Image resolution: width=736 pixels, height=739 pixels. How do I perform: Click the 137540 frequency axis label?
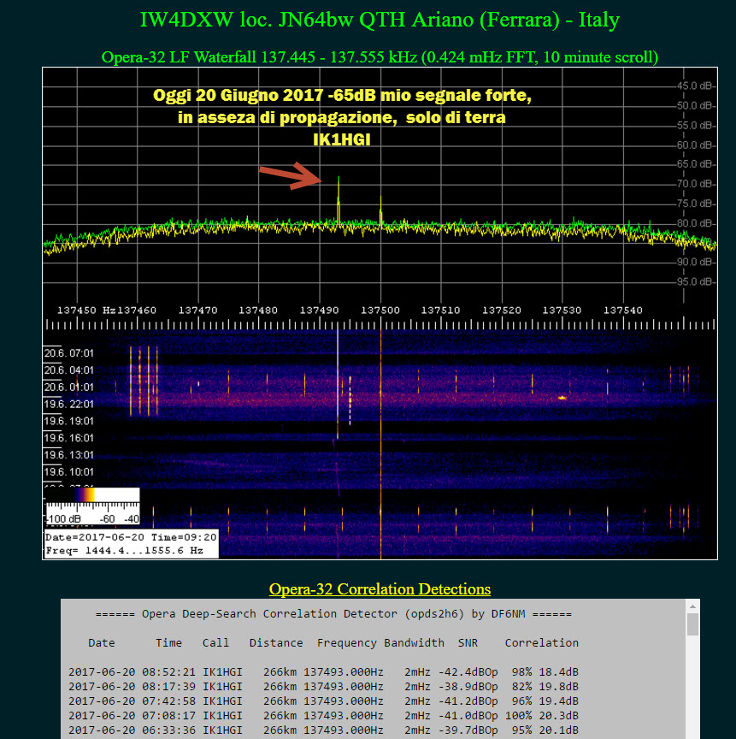point(623,310)
